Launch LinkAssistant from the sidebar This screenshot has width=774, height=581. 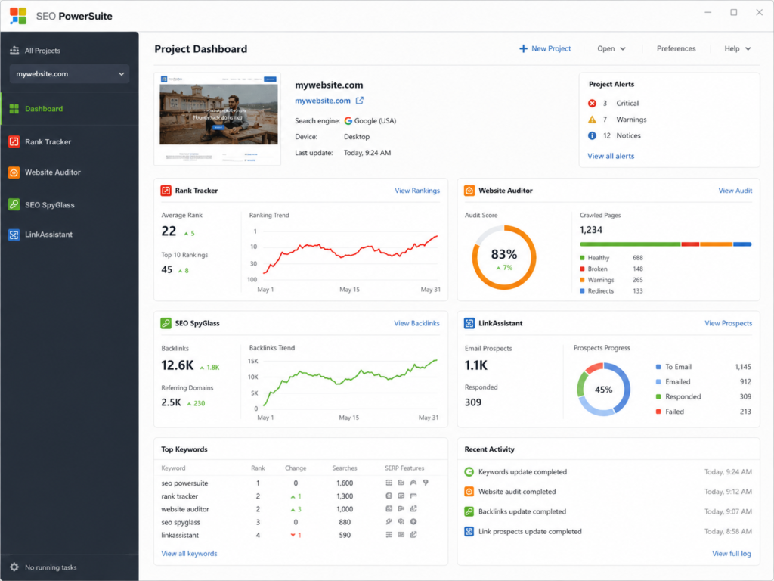(x=69, y=235)
